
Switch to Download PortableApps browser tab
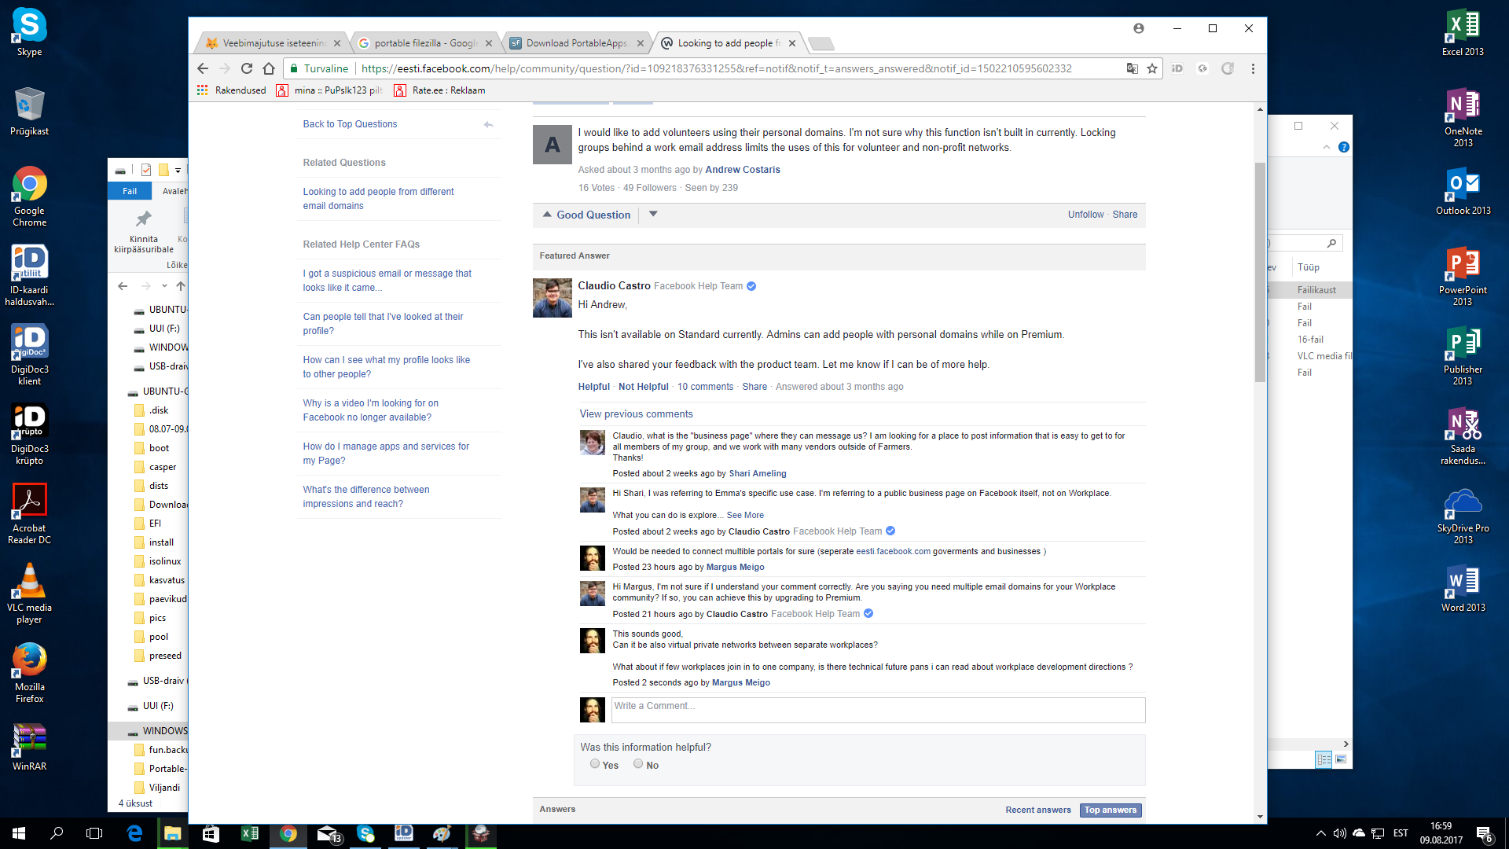576,43
